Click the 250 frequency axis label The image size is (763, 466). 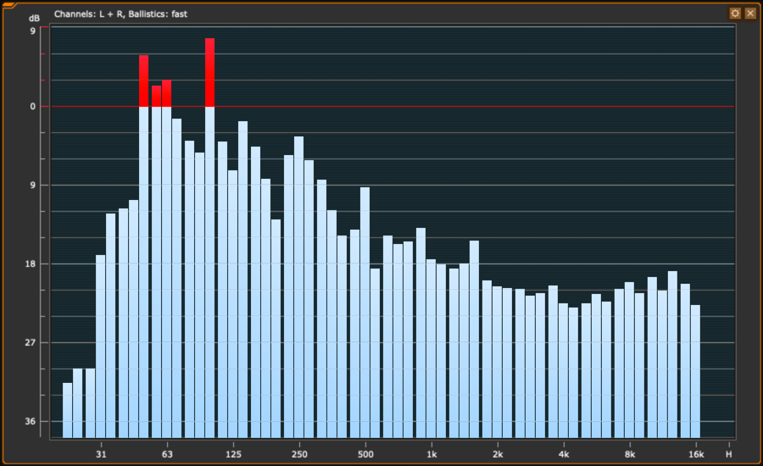tap(299, 454)
